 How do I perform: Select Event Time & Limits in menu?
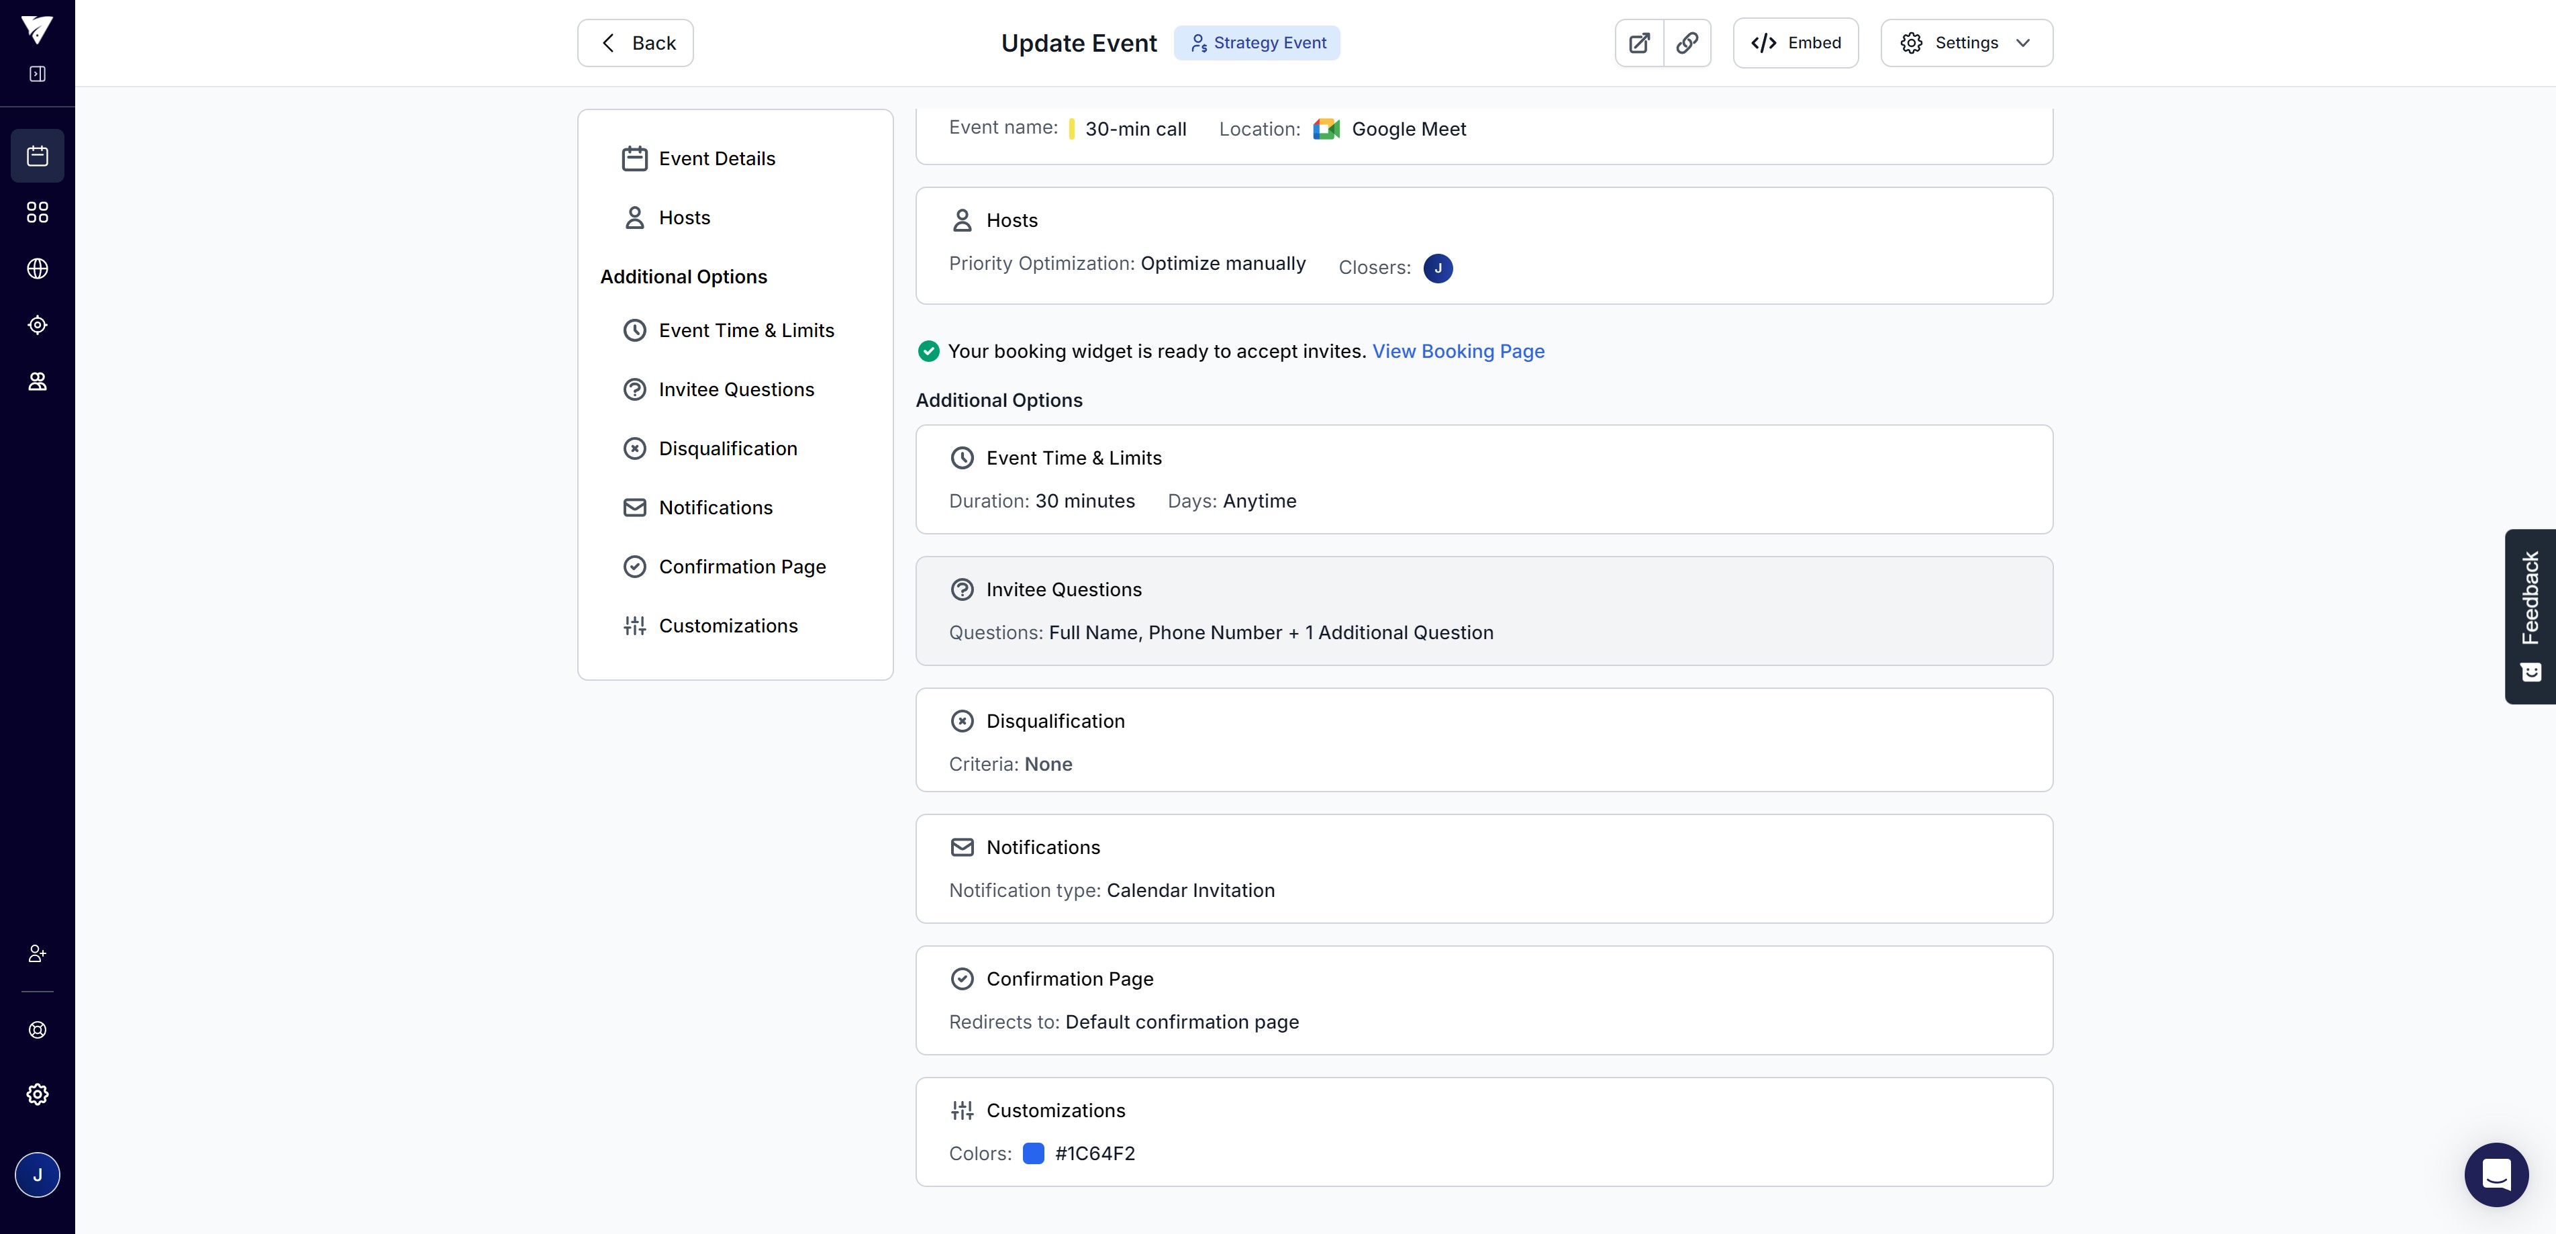(x=745, y=330)
